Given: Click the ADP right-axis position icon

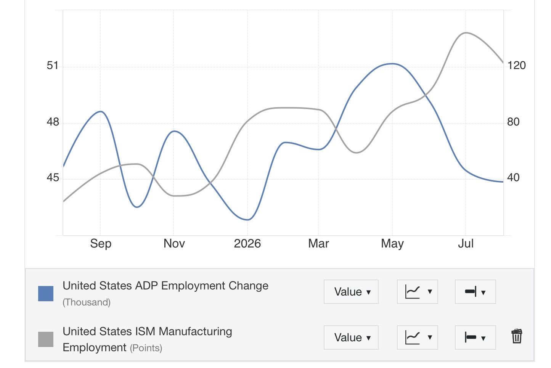Looking at the screenshot, I should [471, 292].
